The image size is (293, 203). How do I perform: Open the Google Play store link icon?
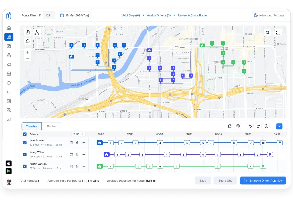click(9, 171)
